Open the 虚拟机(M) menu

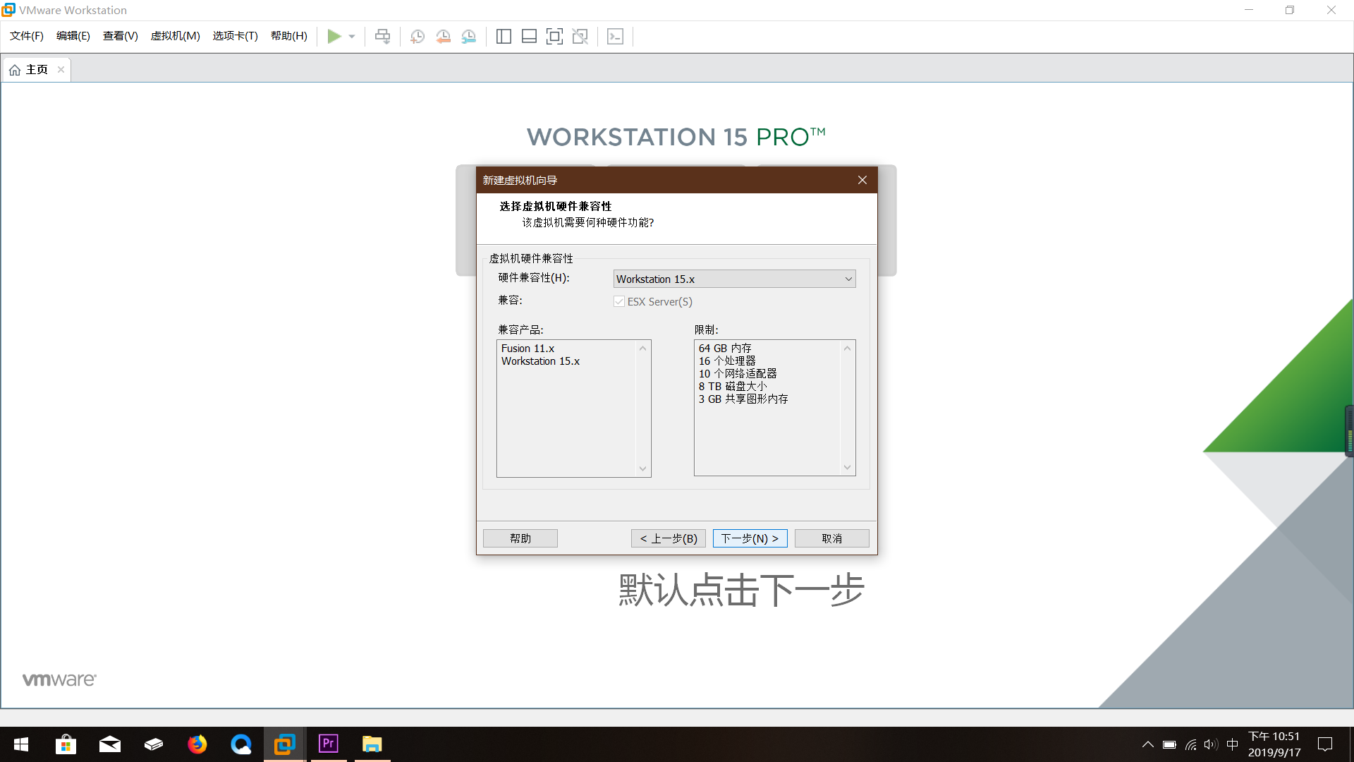tap(176, 36)
